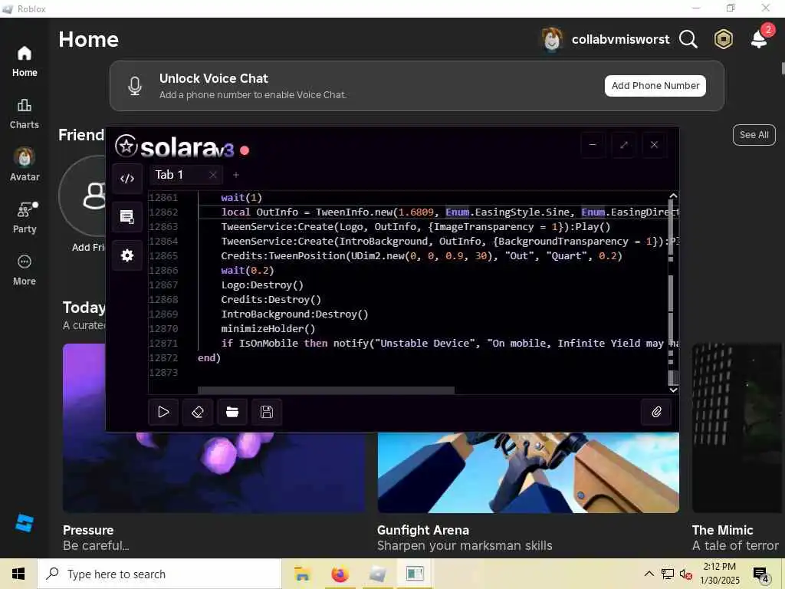
Task: Click the Roblox Studio icon in sidebar
Action: click(x=24, y=523)
